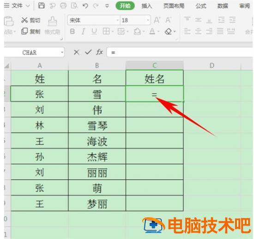Screen dimensions: 254x239
Task: Toggle Middle vertical align
Action: (x=198, y=20)
